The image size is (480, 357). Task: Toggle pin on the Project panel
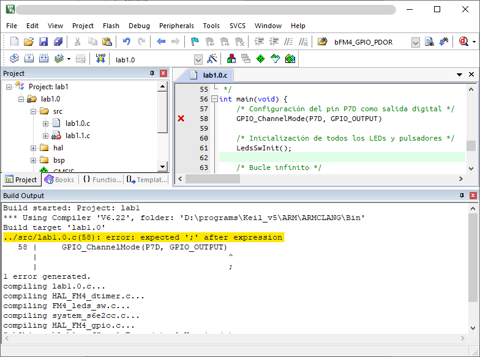point(152,73)
